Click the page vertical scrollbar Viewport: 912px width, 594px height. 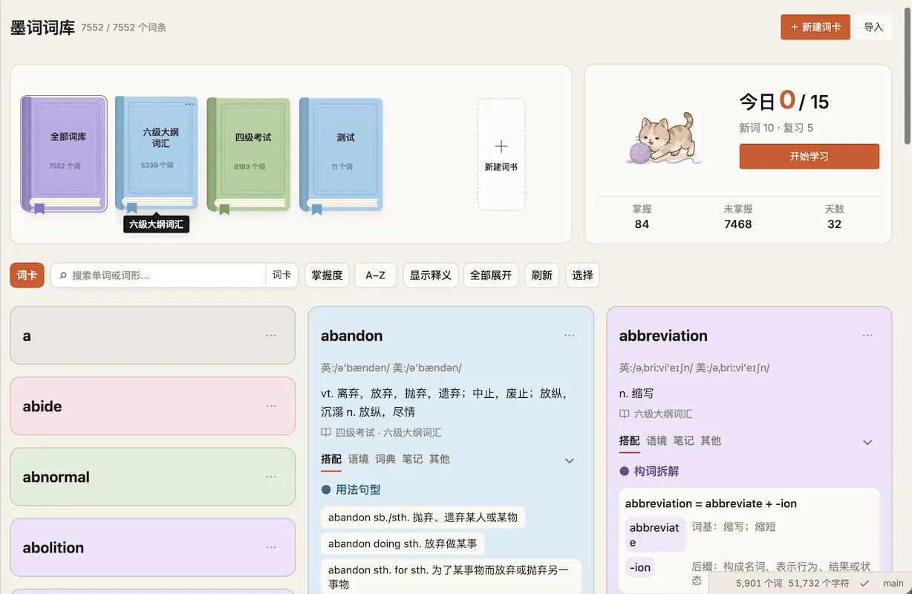[907, 74]
